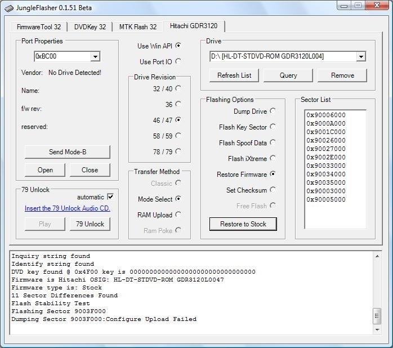This screenshot has width=393, height=348.
Task: Click the Insert the 79 Unlock Audio CD link
Action: (68, 208)
